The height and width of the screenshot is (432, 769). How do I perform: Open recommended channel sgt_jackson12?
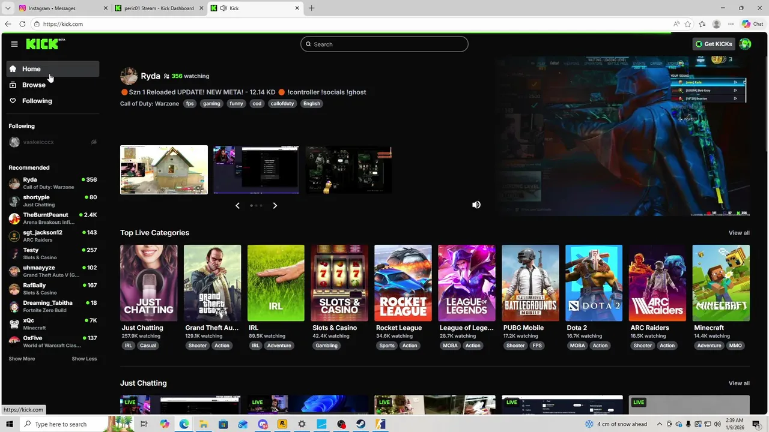(53, 236)
